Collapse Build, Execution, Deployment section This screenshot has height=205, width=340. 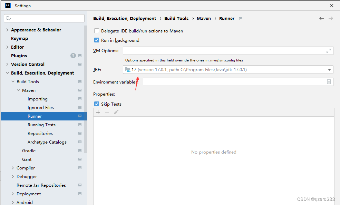point(7,73)
